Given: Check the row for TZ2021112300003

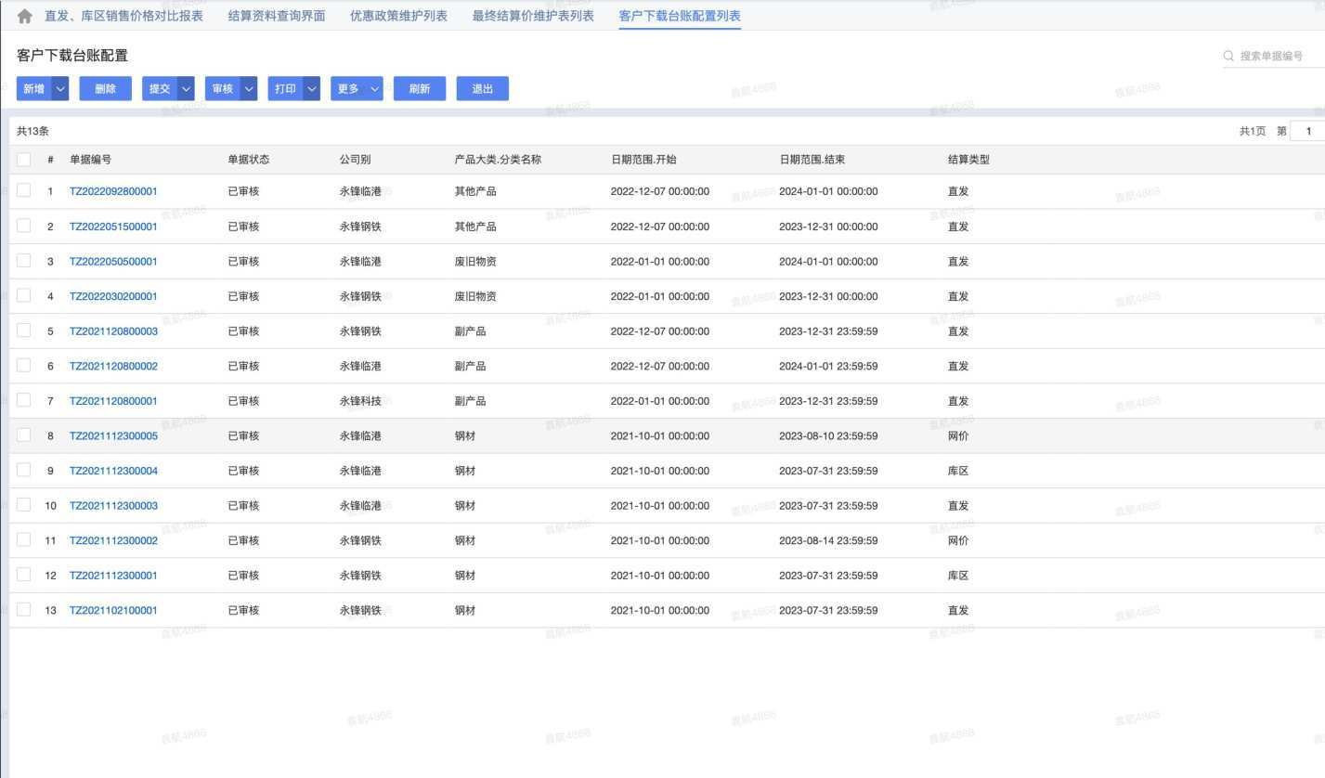Looking at the screenshot, I should (24, 505).
